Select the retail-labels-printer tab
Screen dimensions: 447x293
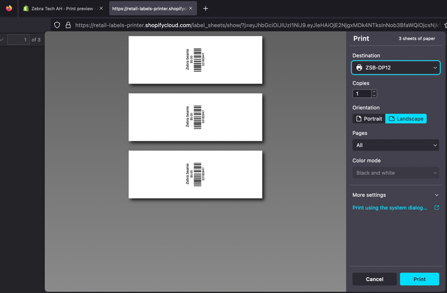click(153, 9)
